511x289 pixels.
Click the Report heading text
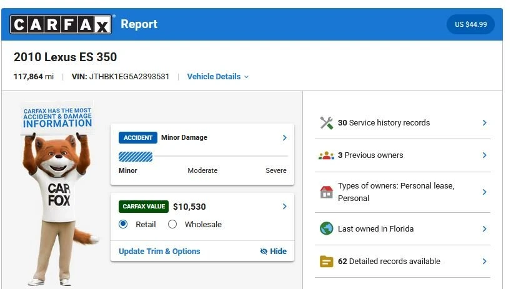pyautogui.click(x=139, y=24)
